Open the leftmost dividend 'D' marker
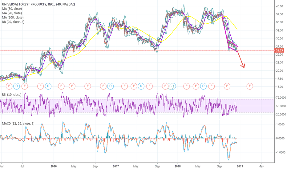The image size is (287, 169). [16, 86]
